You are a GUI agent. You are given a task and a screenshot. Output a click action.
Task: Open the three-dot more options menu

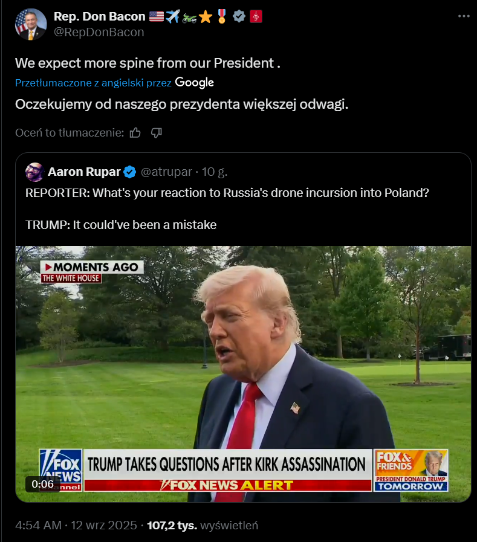[464, 16]
